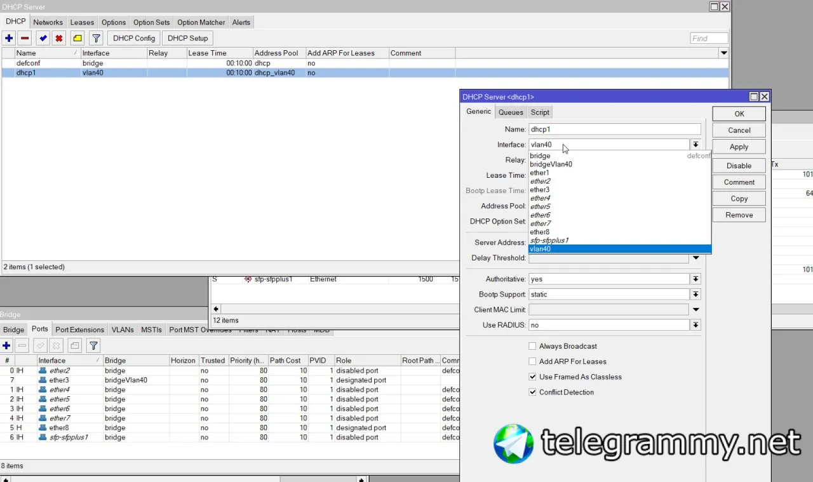Collapse the Interface dropdown using its arrow

[696, 145]
